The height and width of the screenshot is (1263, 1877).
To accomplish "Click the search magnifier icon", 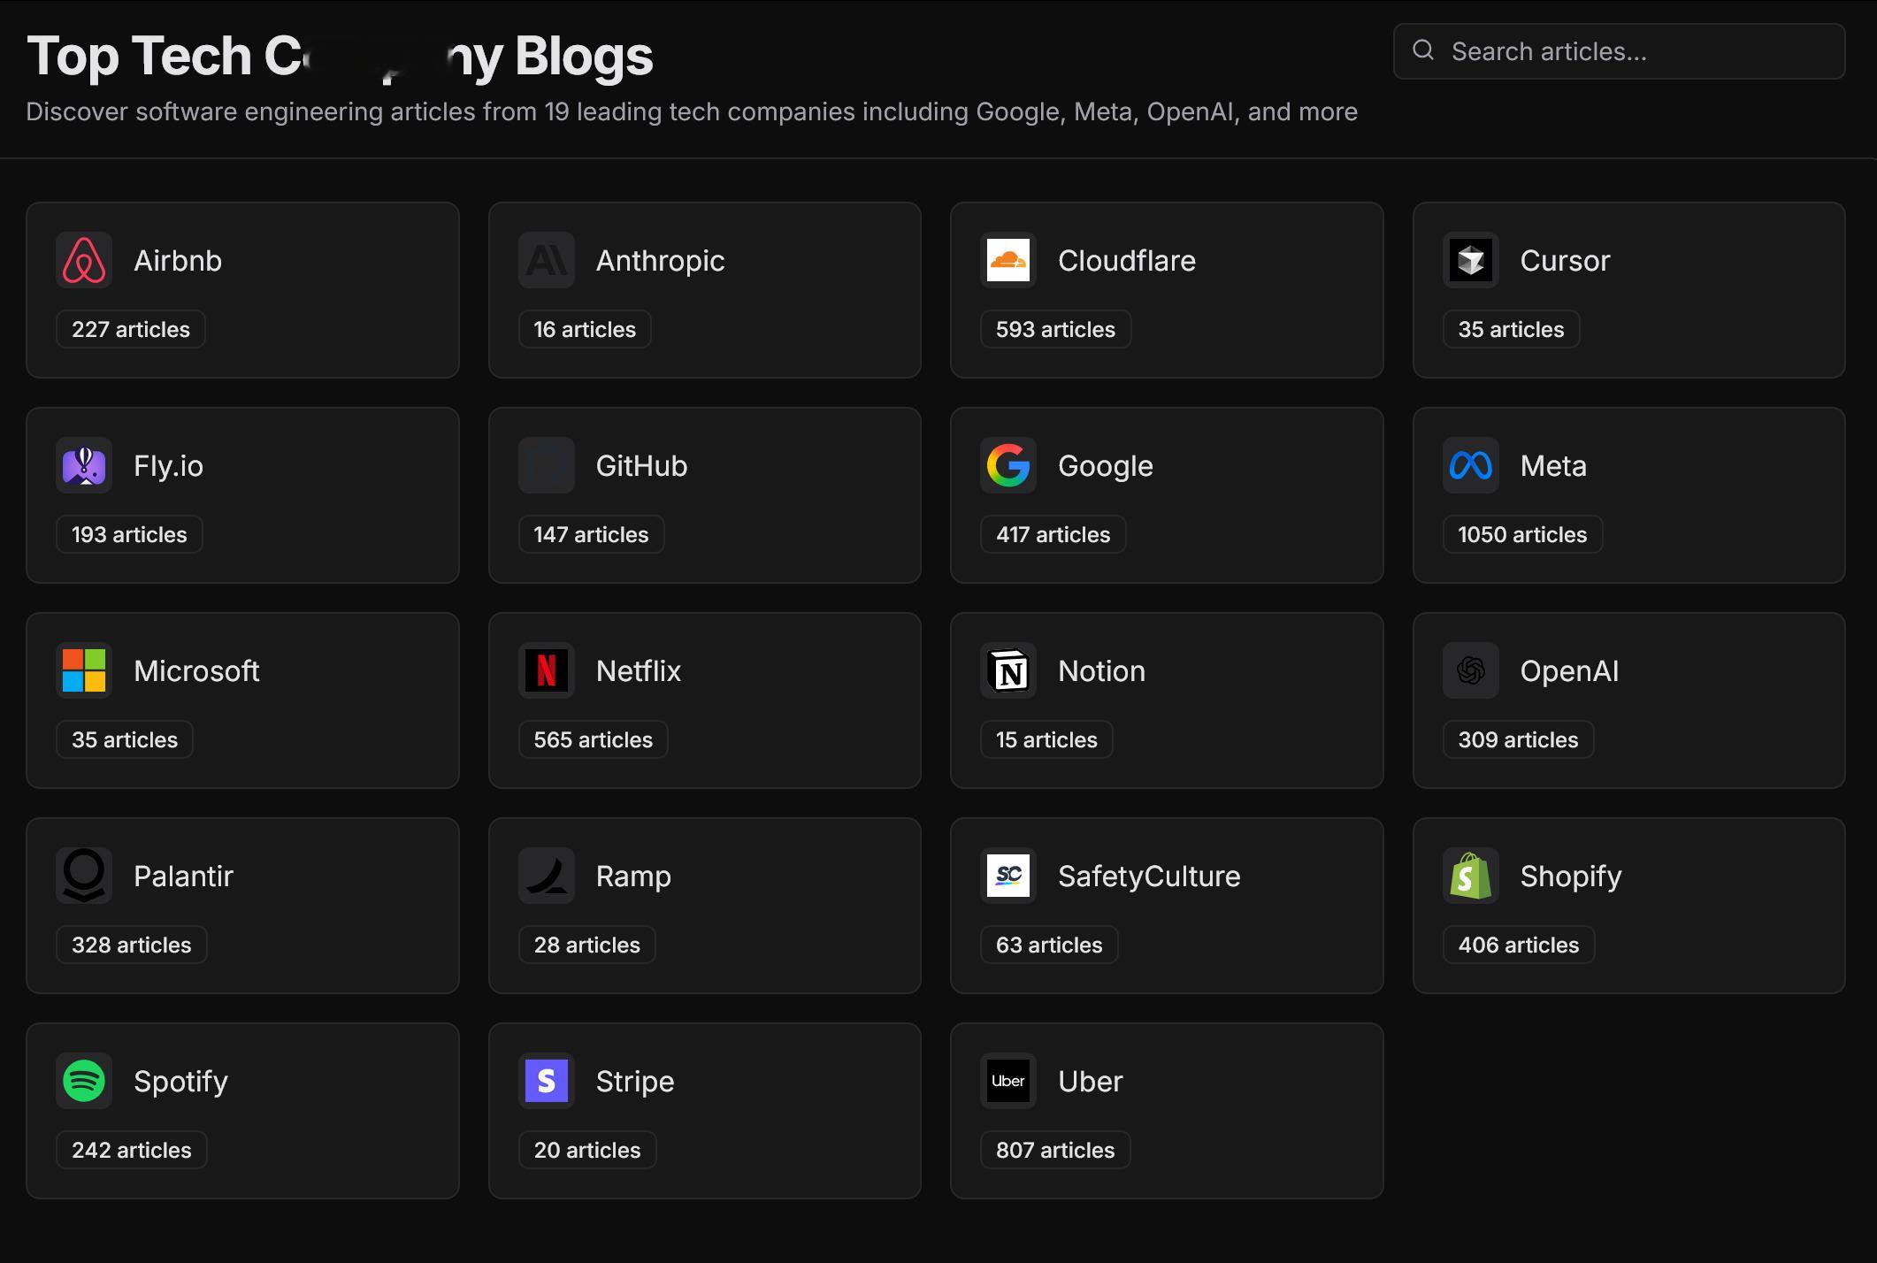I will coord(1422,50).
